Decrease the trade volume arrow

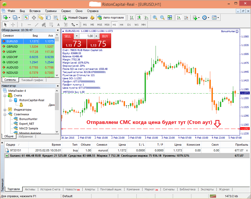tap(77, 36)
